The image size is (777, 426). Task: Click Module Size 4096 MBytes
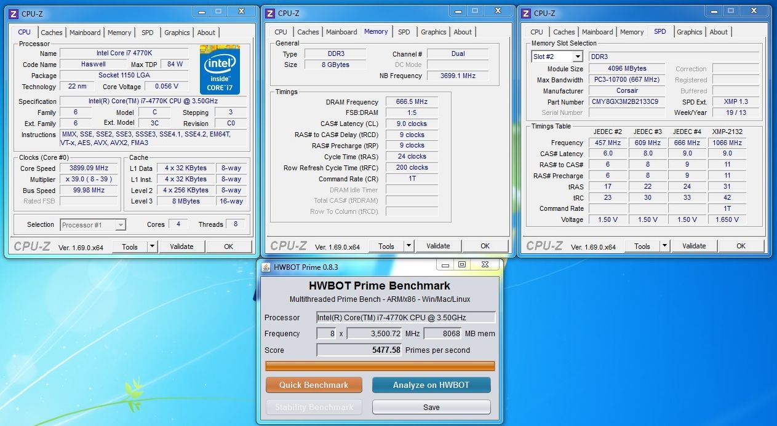627,69
